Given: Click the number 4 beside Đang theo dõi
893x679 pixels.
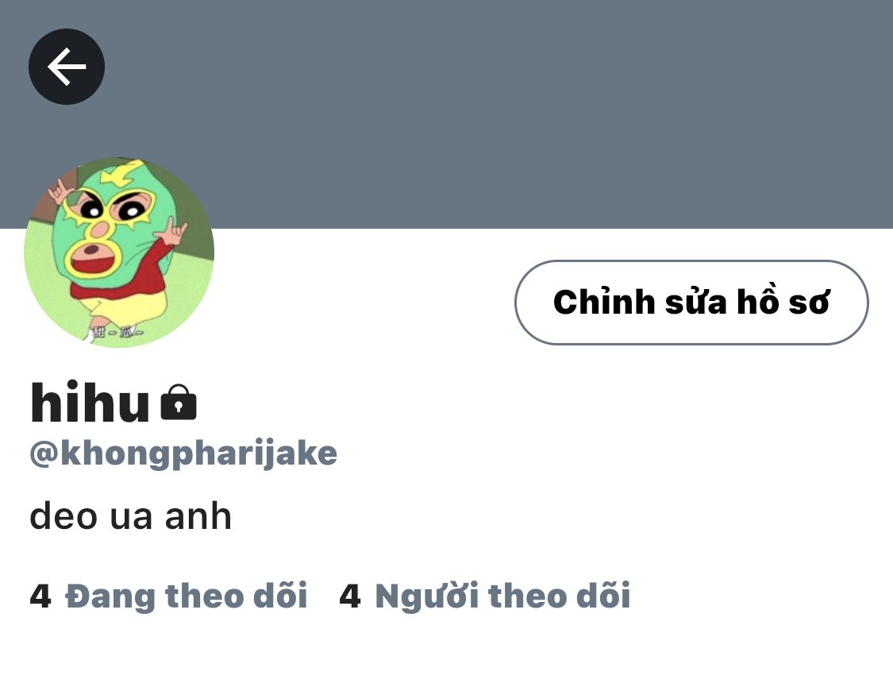Looking at the screenshot, I should (40, 596).
